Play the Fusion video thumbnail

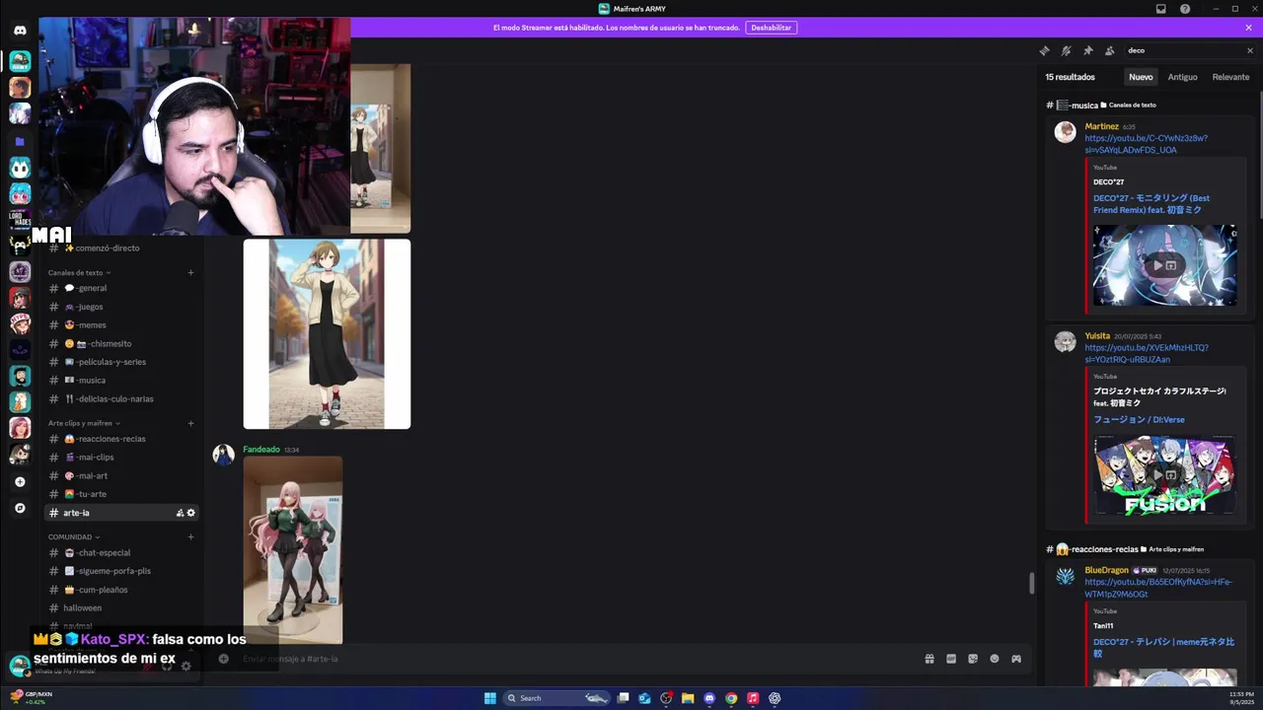[x=1164, y=475]
